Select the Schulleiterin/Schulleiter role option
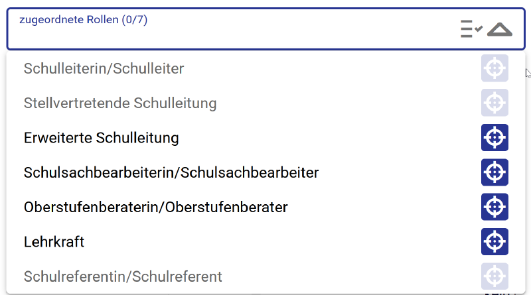The image size is (531, 295). 104,68
